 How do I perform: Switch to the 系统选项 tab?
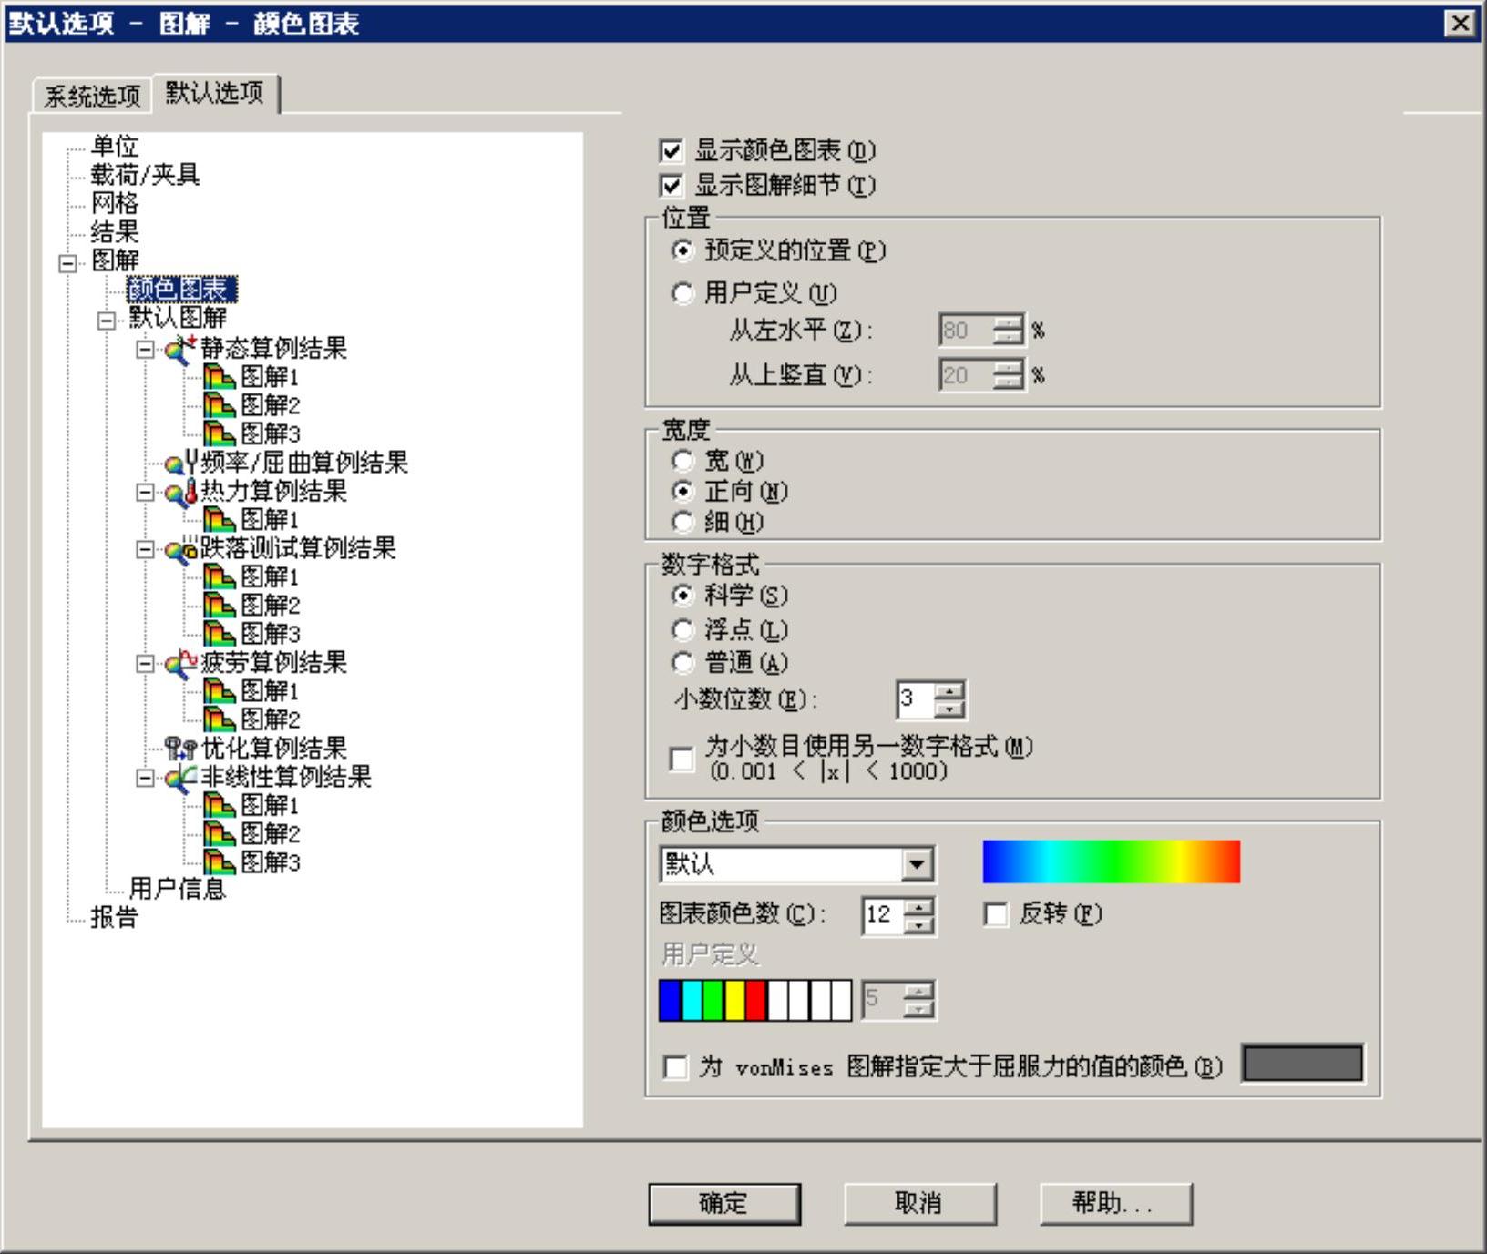pos(92,96)
